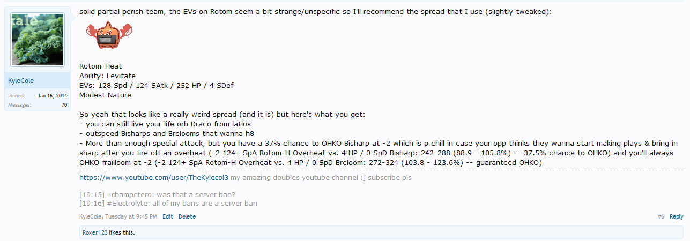
Task: Open KyleCole's profile under the avatar
Action: pyautogui.click(x=22, y=81)
